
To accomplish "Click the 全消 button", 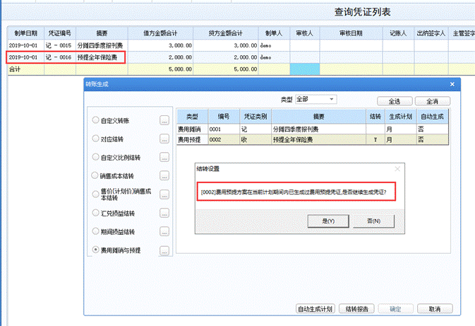I will click(432, 101).
